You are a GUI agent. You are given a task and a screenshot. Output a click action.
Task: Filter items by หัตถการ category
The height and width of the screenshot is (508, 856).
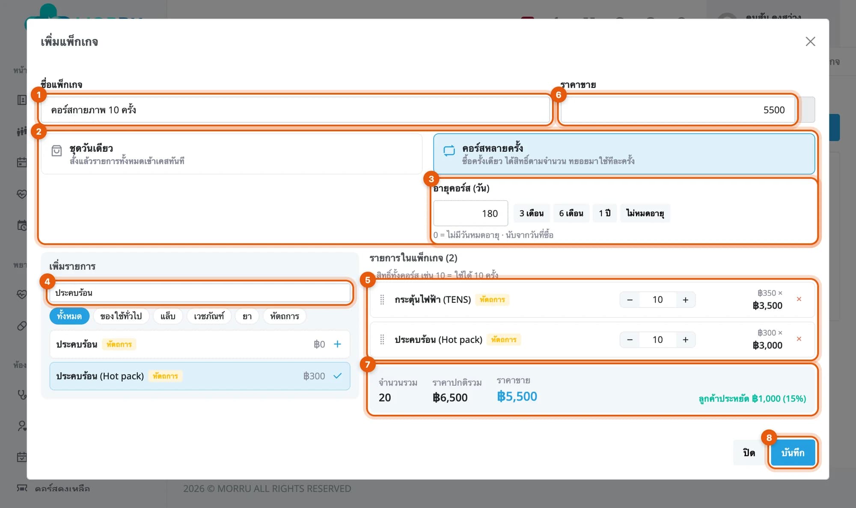pos(285,316)
